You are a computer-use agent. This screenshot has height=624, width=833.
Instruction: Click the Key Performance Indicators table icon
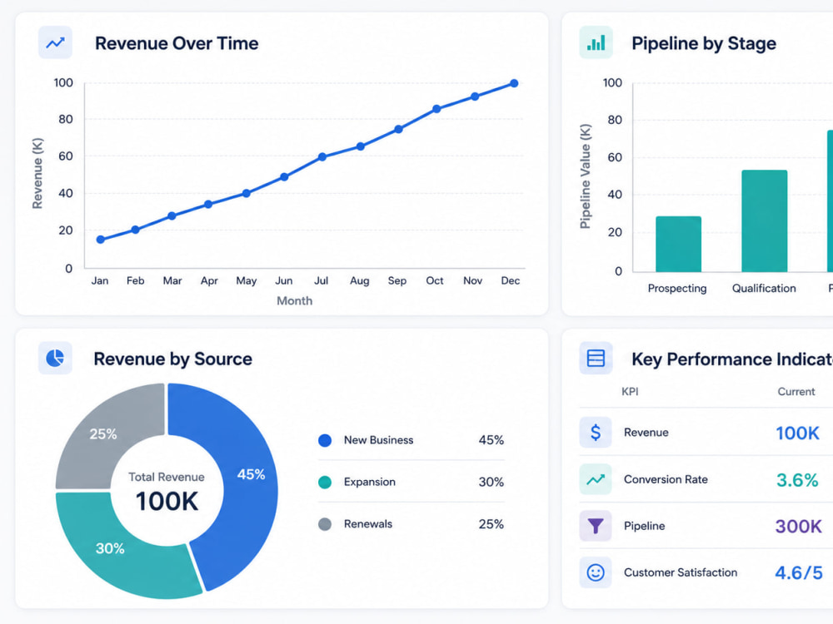pyautogui.click(x=596, y=358)
